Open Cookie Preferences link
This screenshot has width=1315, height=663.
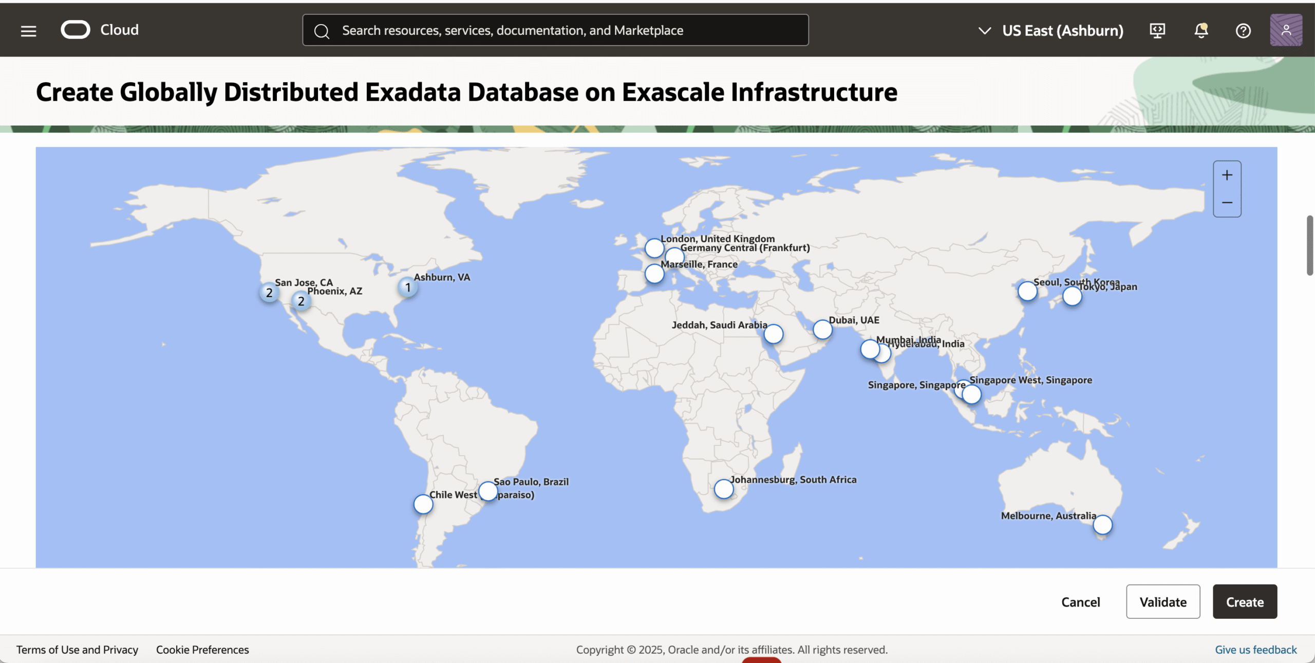point(202,650)
